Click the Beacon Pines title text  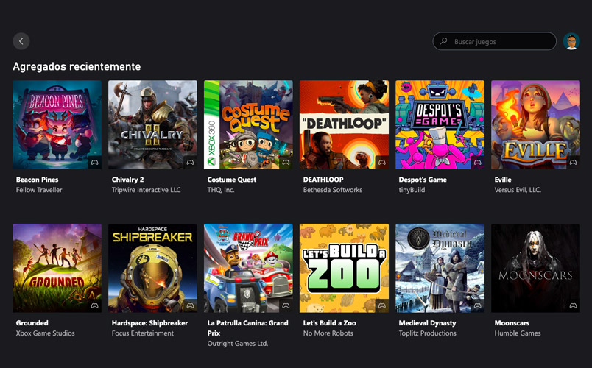pyautogui.click(x=37, y=180)
